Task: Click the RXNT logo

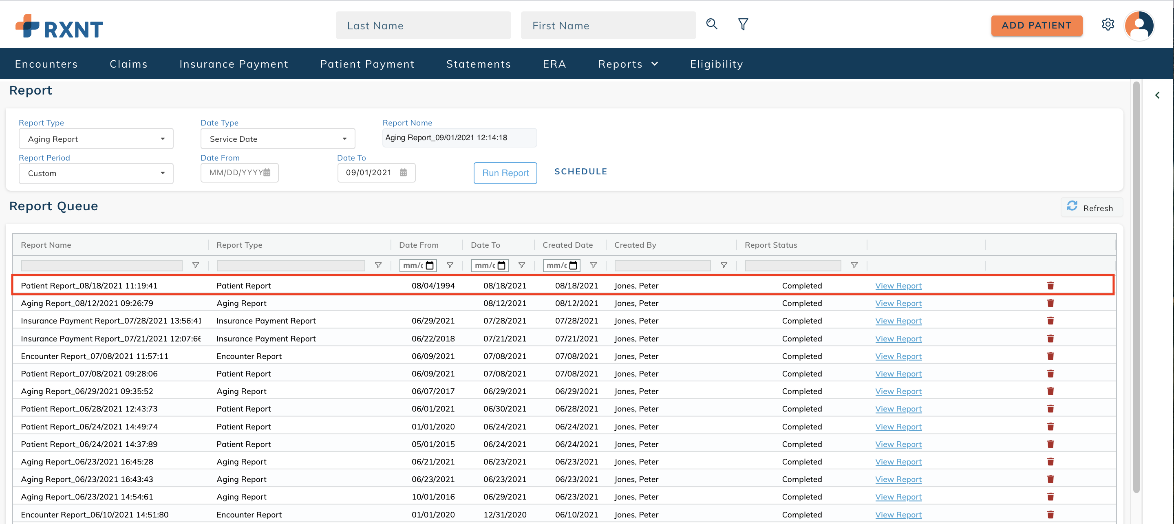Action: (59, 26)
